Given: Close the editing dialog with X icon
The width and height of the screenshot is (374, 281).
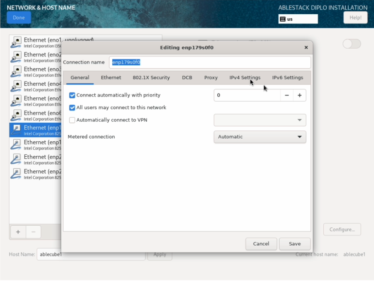Looking at the screenshot, I should tap(306, 47).
